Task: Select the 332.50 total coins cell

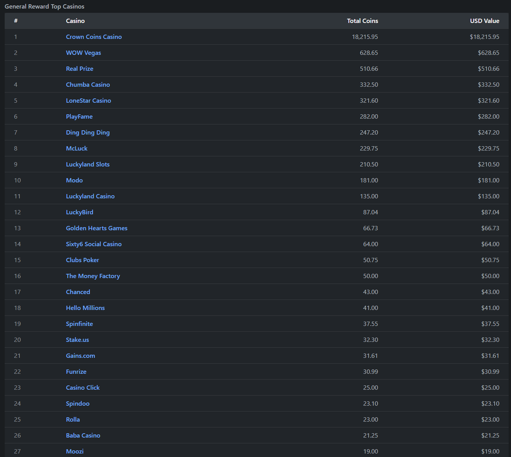Action: pyautogui.click(x=369, y=84)
